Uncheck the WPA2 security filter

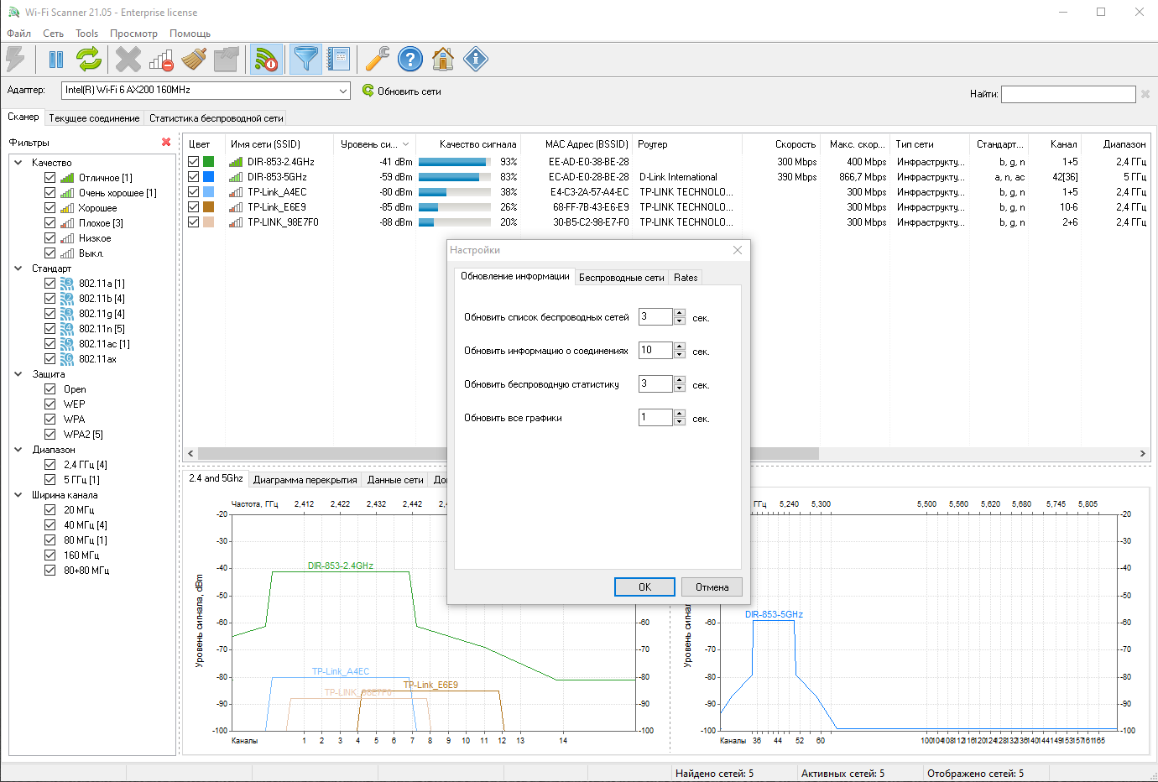tap(50, 435)
